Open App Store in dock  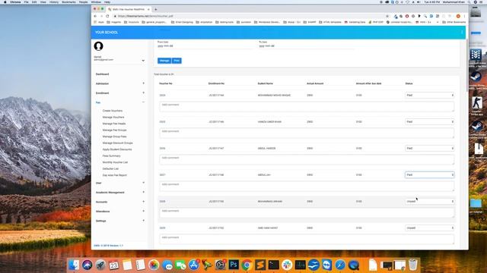[194, 265]
